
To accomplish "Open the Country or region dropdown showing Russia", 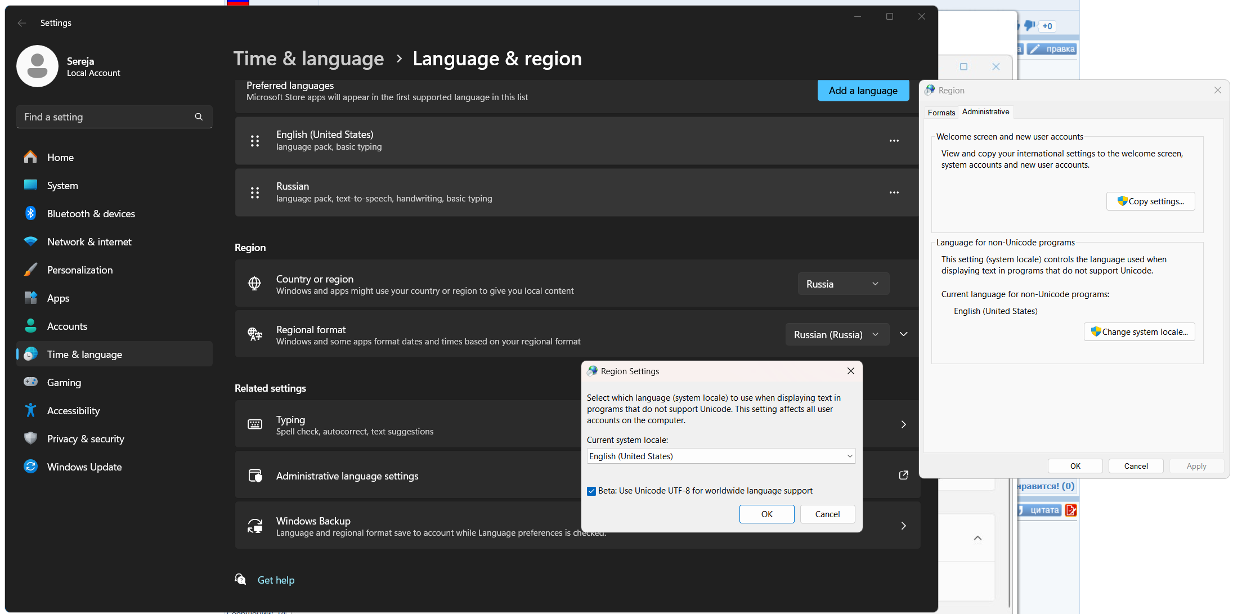I will (x=844, y=284).
